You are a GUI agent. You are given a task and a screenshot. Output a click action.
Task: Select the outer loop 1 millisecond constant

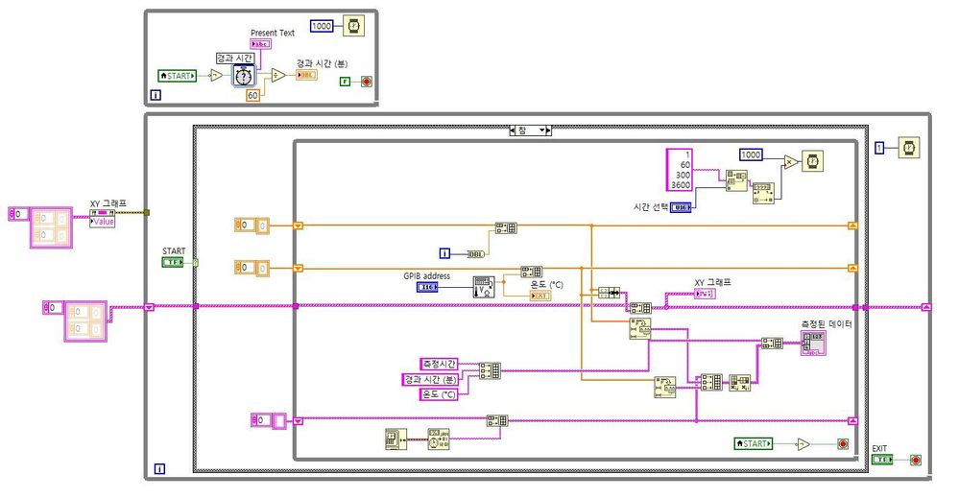point(879,148)
